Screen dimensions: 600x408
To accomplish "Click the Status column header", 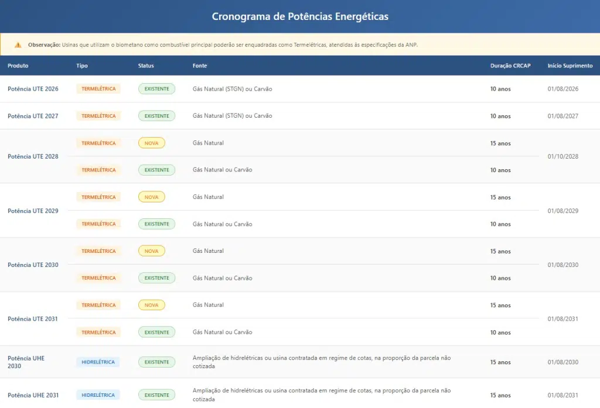I will (146, 66).
